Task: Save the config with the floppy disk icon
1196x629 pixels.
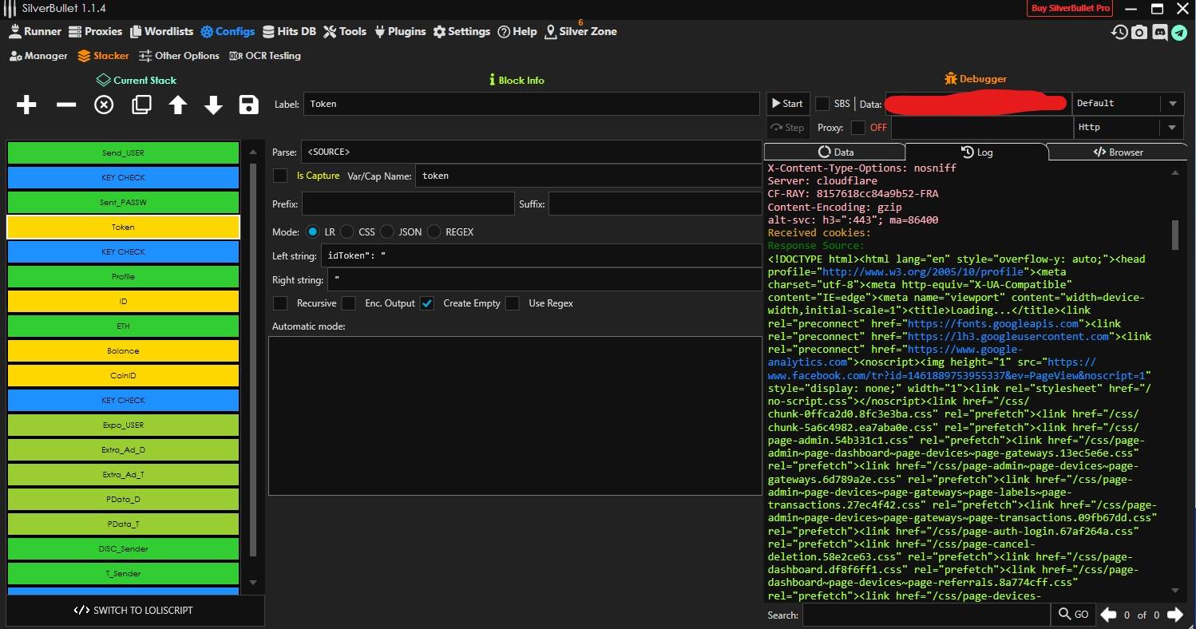Action: (x=248, y=105)
